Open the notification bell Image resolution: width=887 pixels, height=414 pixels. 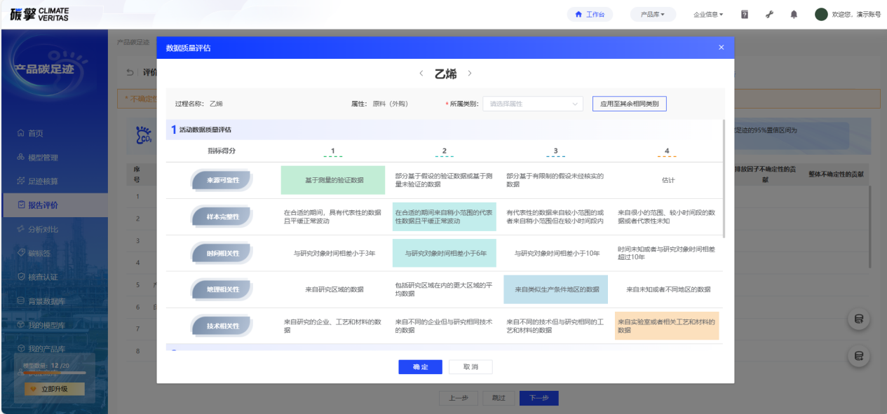pos(794,14)
